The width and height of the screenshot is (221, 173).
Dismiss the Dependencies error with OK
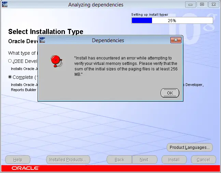(x=170, y=93)
